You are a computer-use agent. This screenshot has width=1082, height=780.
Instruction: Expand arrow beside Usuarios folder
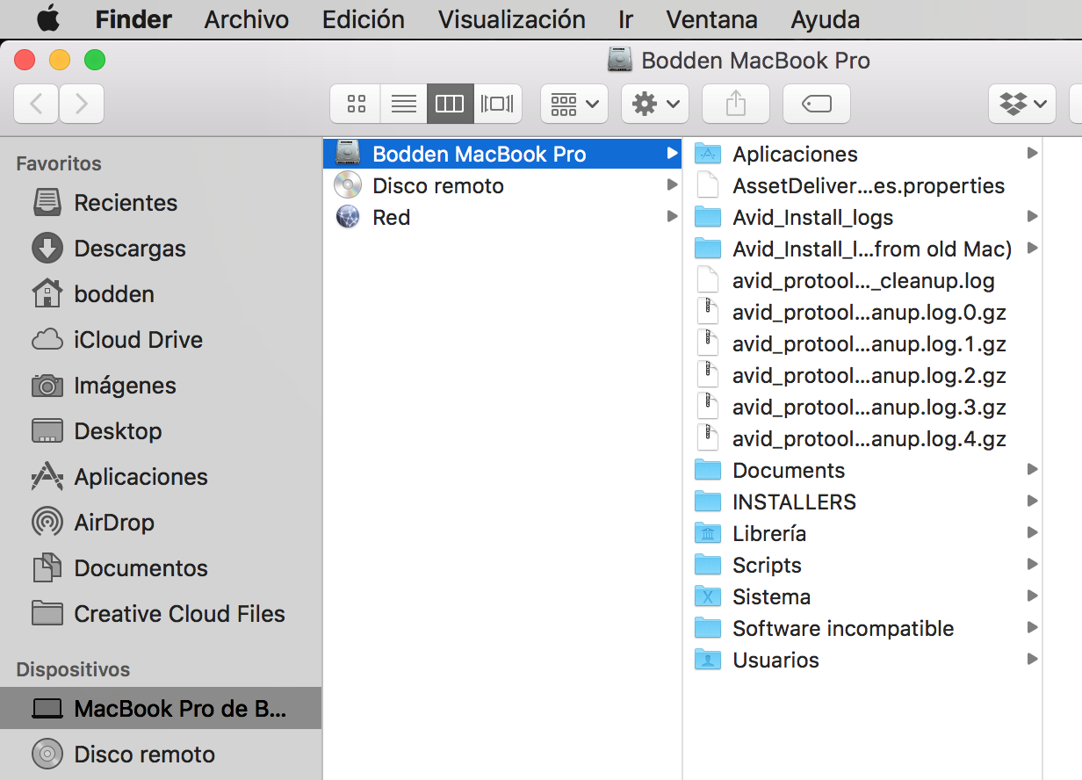pyautogui.click(x=1032, y=660)
